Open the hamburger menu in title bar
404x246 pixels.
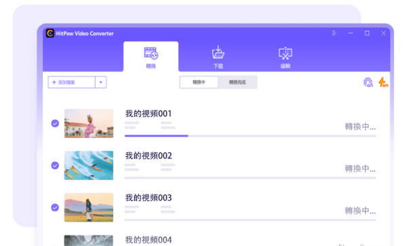(x=334, y=33)
